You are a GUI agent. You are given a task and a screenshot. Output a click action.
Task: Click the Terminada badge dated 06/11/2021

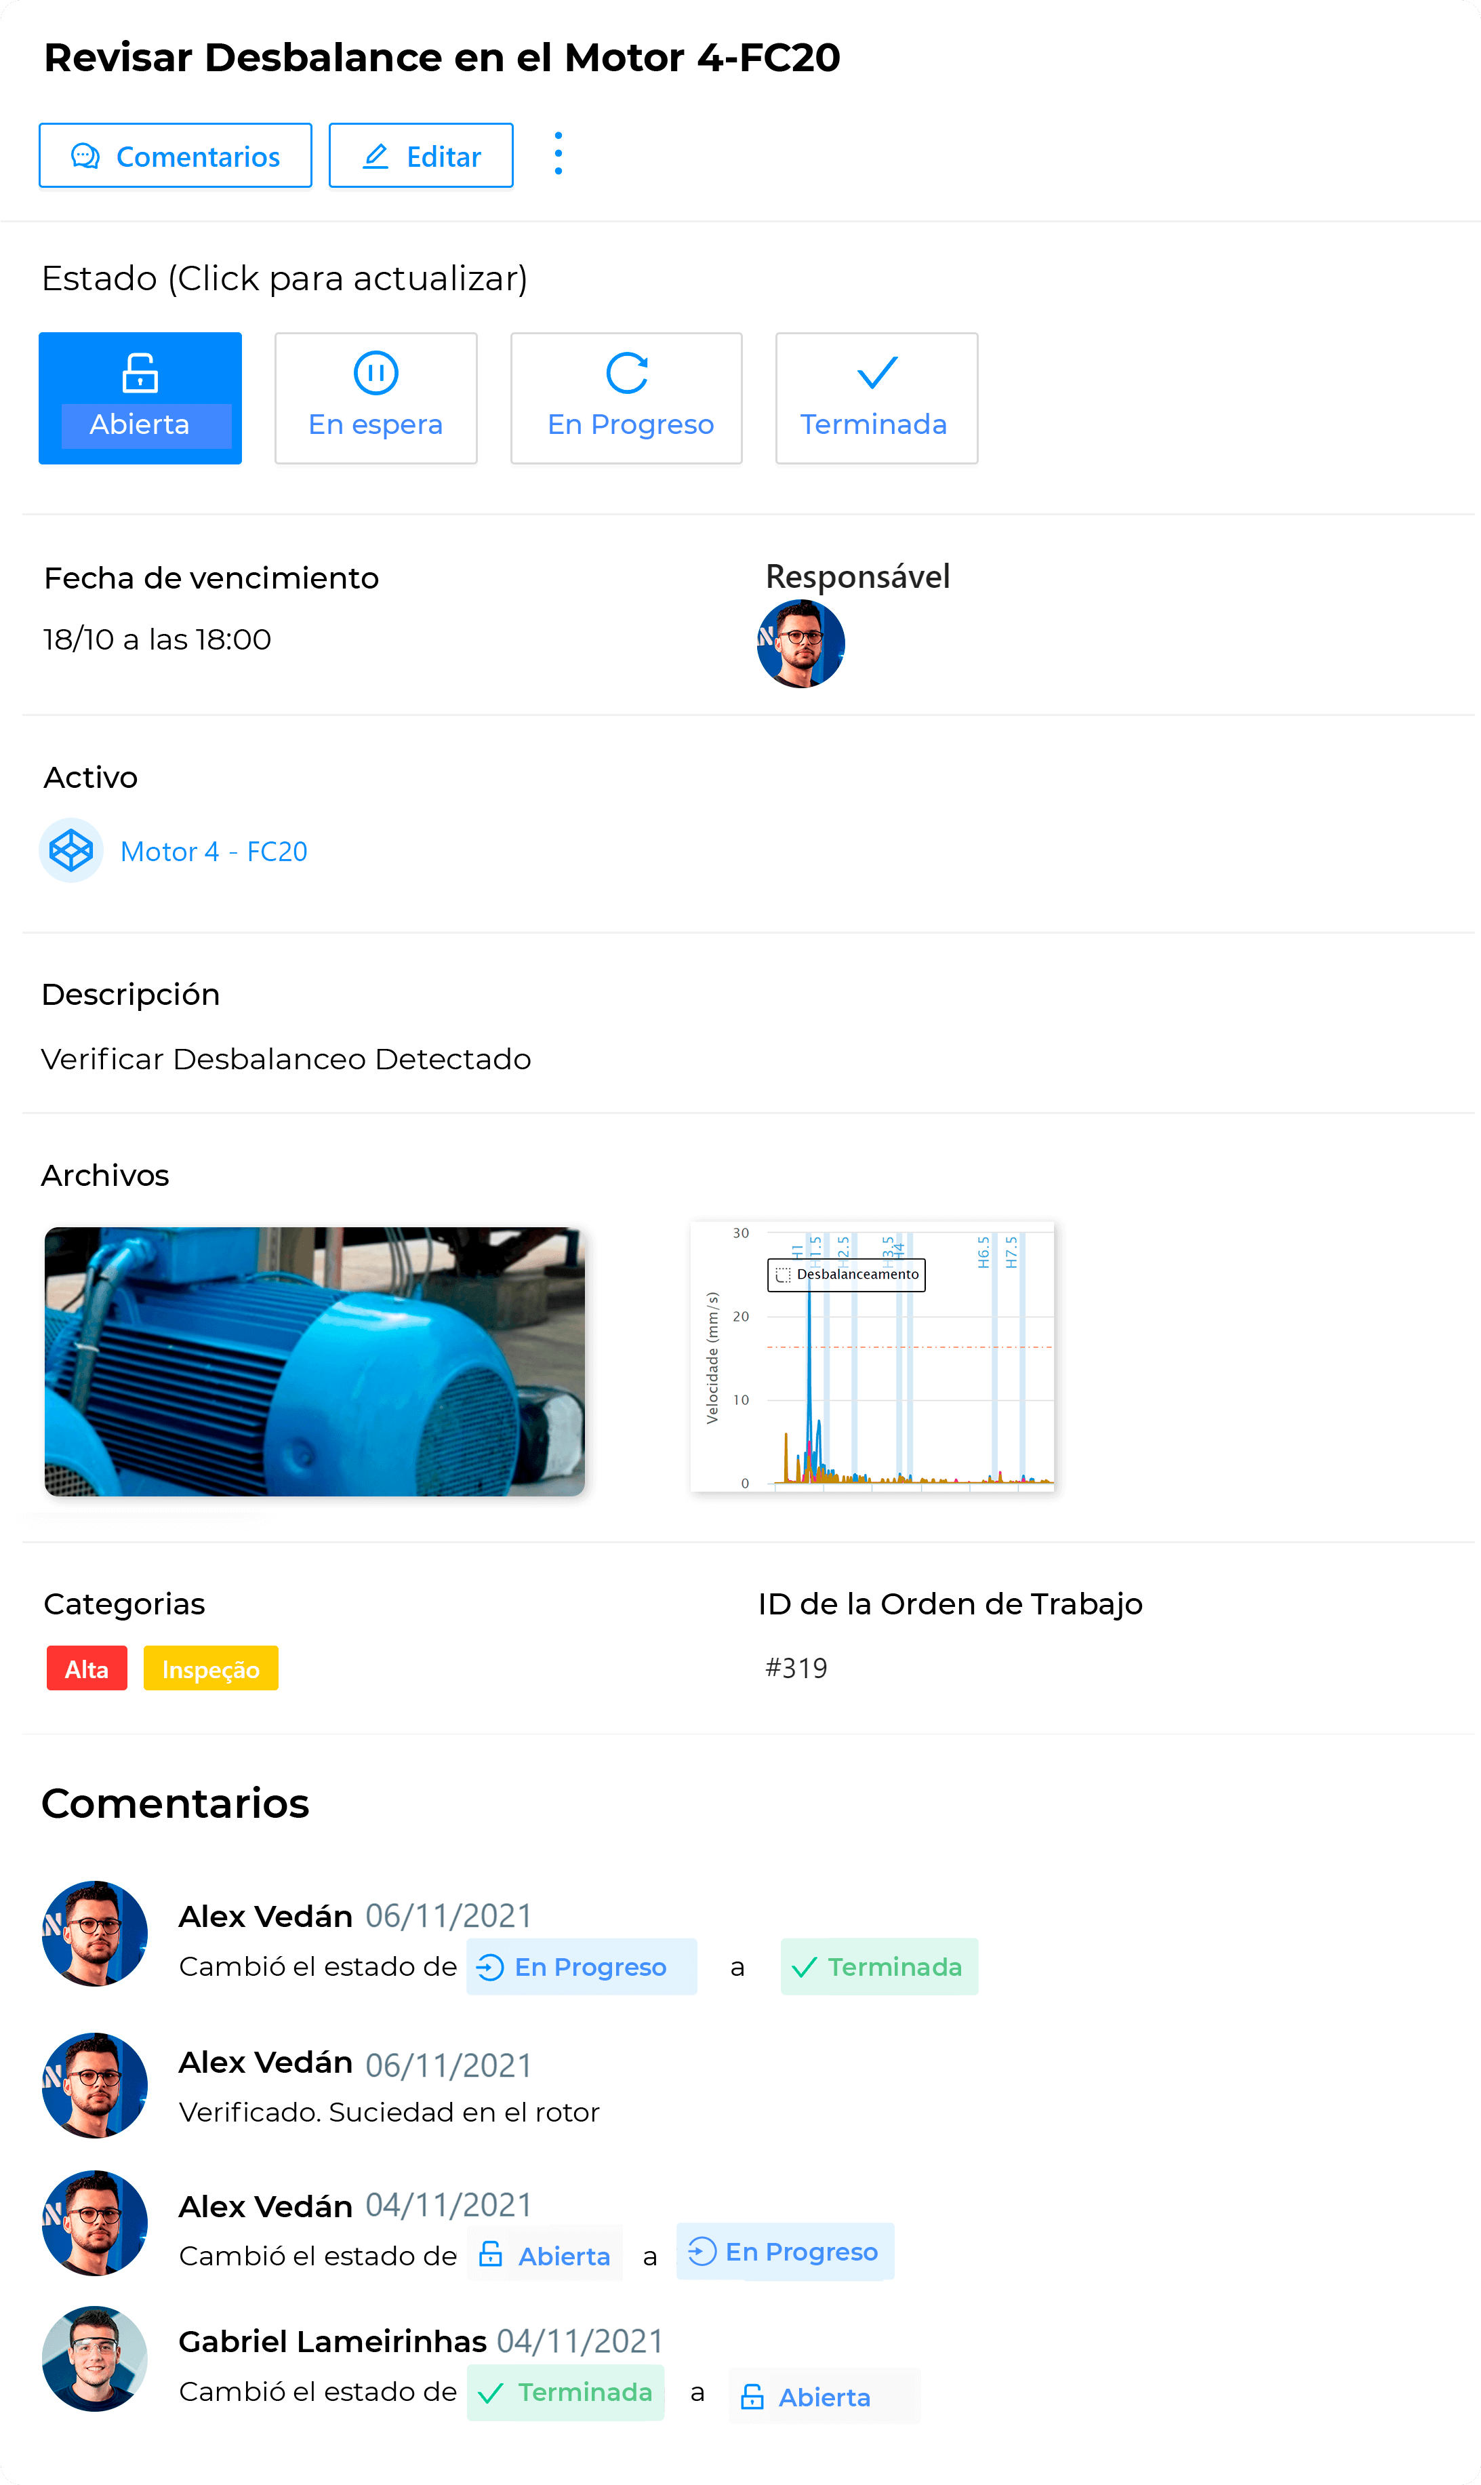pyautogui.click(x=878, y=1967)
